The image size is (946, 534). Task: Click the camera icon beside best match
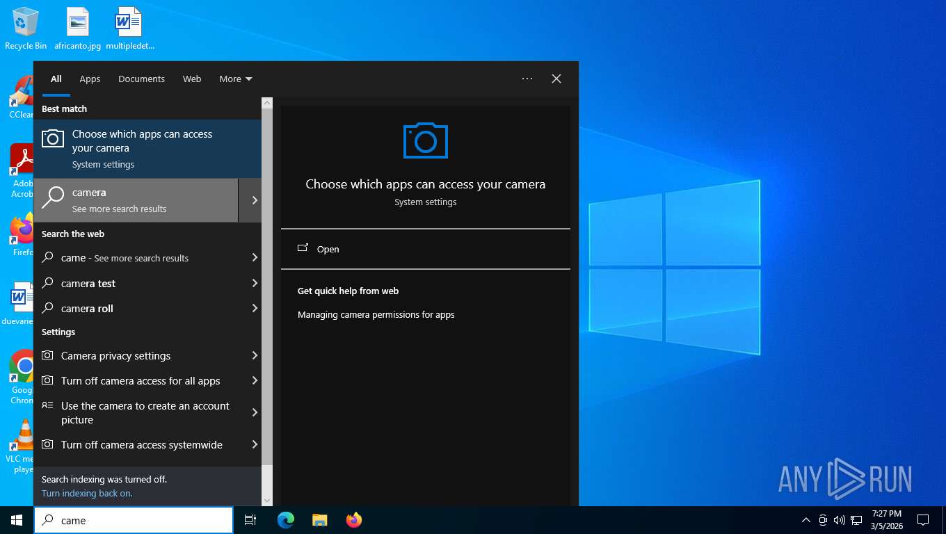(x=53, y=138)
